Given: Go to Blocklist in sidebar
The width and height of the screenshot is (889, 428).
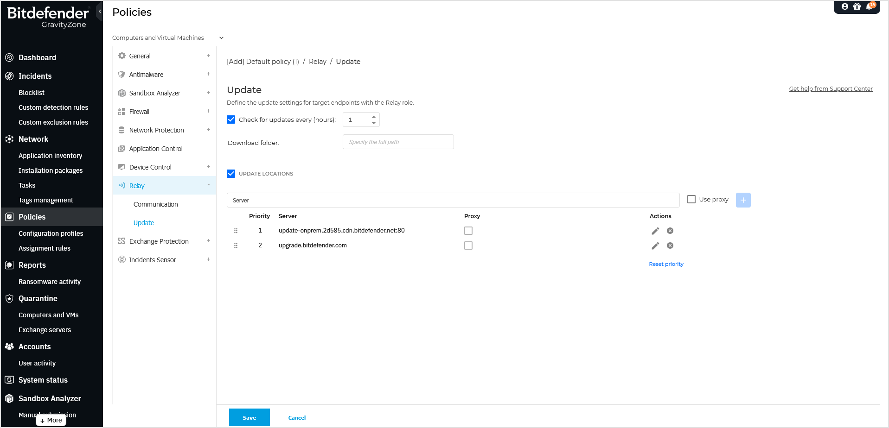Looking at the screenshot, I should (x=32, y=93).
